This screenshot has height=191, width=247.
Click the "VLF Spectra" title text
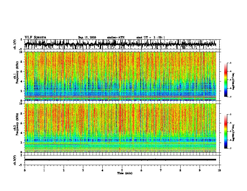point(35,37)
